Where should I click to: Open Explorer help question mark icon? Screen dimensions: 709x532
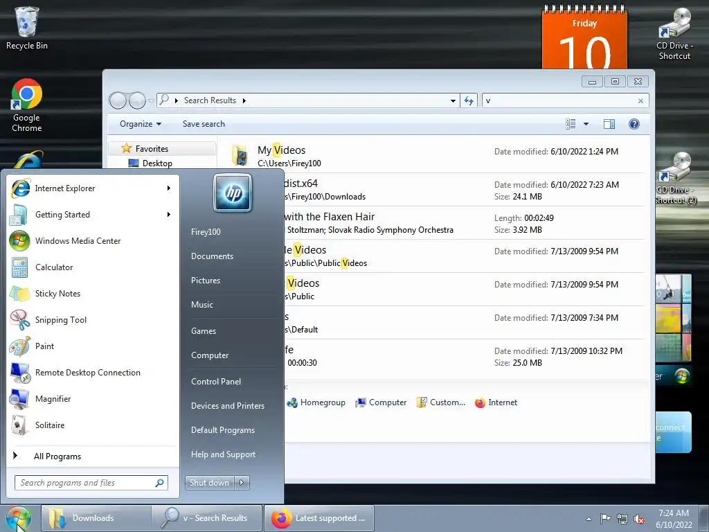click(634, 124)
